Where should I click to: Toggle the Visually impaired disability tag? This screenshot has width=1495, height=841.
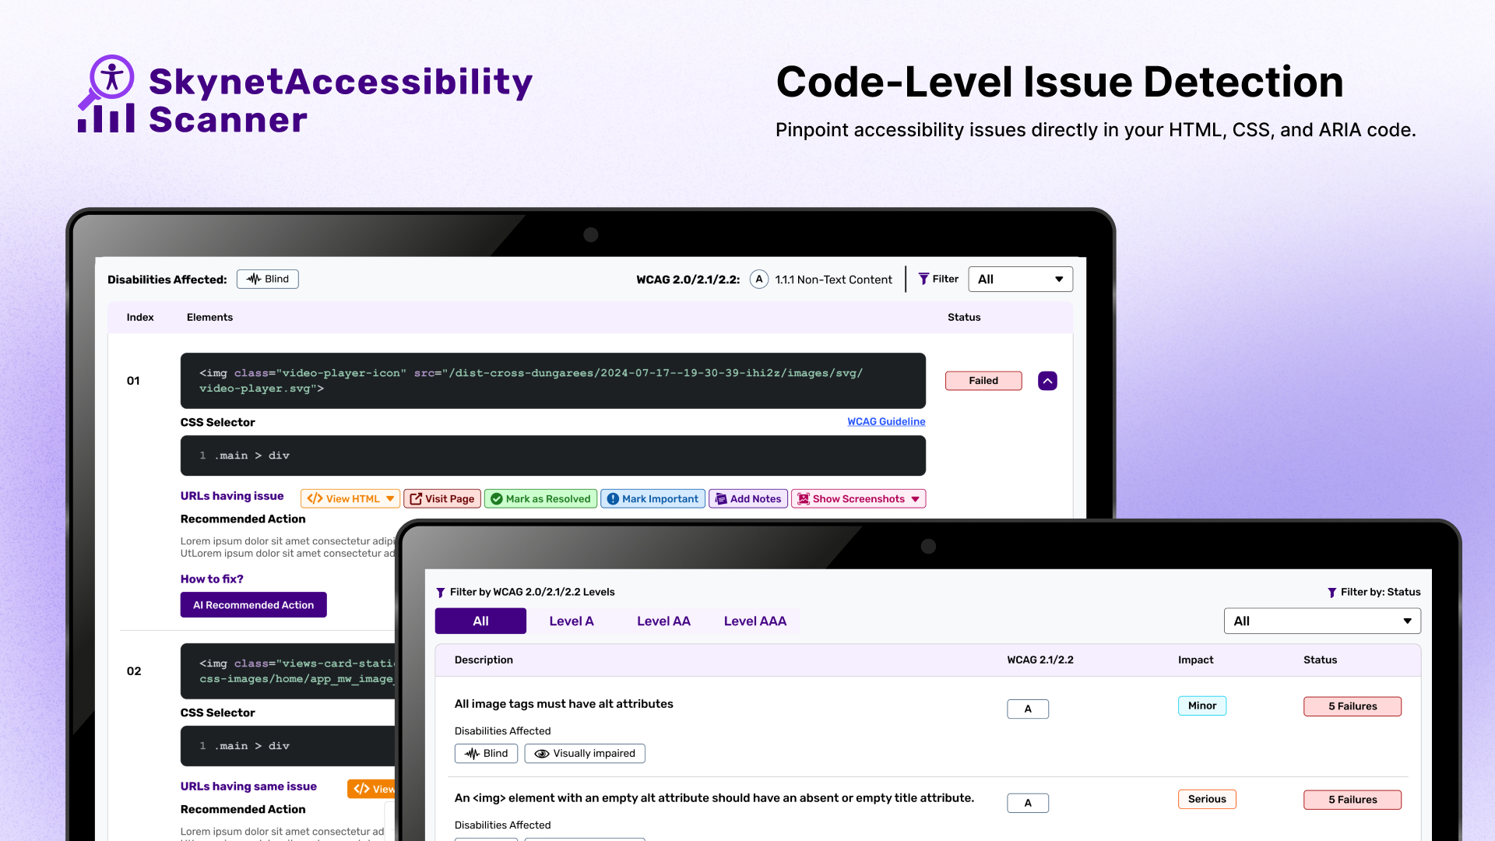pyautogui.click(x=585, y=753)
